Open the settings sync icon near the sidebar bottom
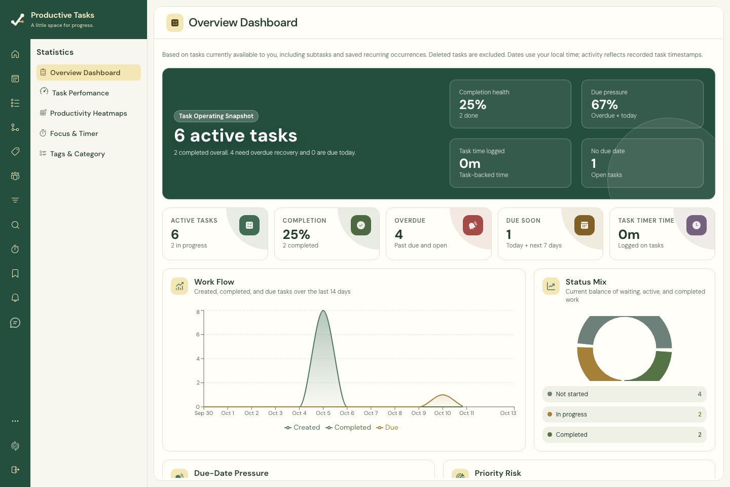Screen dimensions: 730x487 pyautogui.click(x=15, y=446)
